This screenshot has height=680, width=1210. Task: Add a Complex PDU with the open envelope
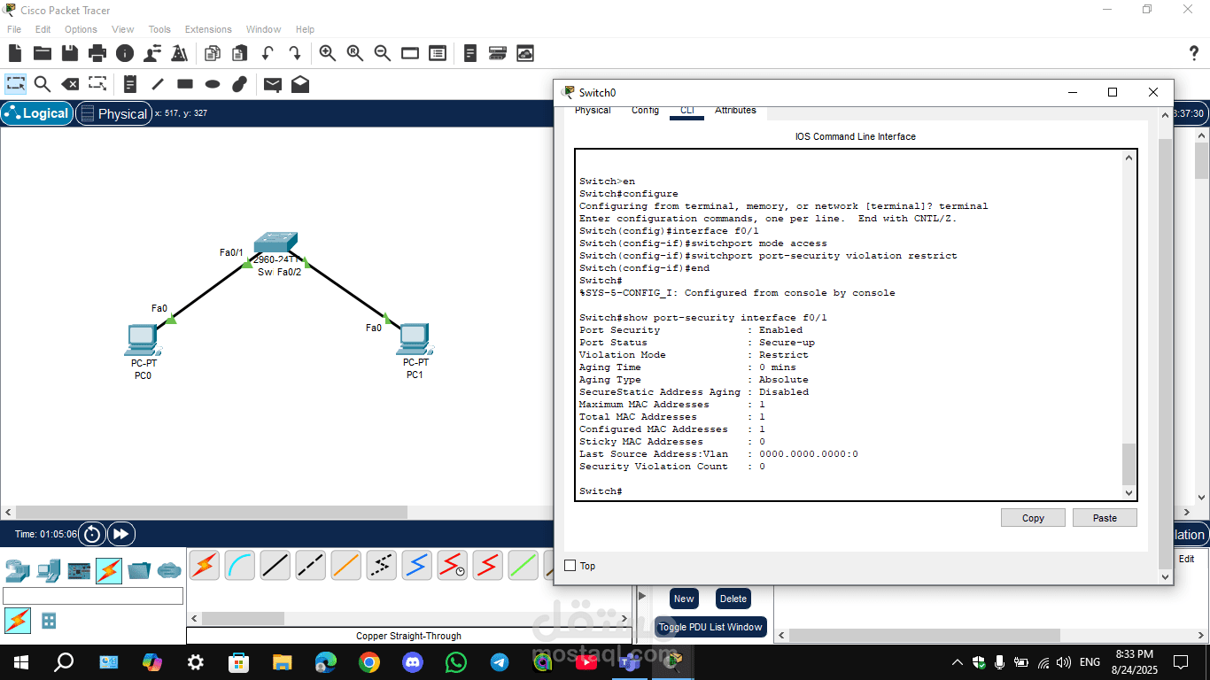300,84
